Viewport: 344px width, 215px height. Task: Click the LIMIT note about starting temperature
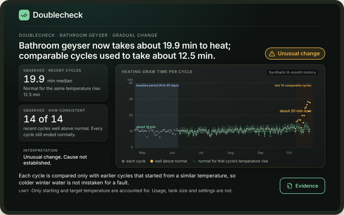[126, 191]
